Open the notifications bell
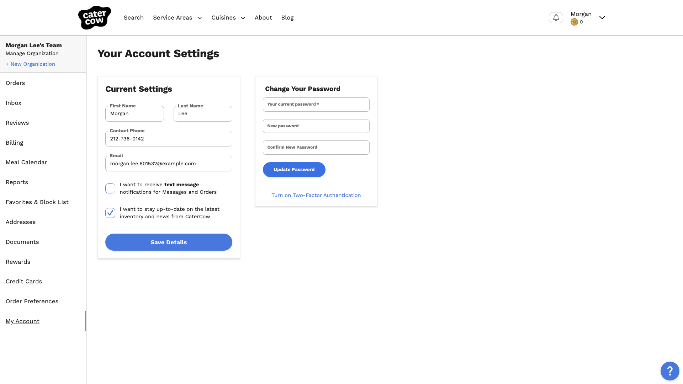 click(x=556, y=17)
